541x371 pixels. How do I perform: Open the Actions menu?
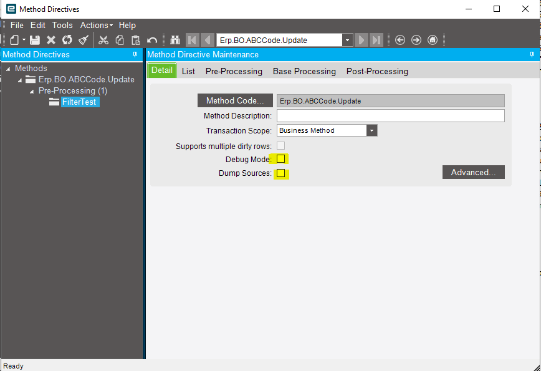tap(96, 25)
